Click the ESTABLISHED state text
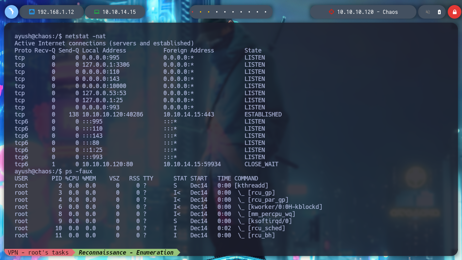Image resolution: width=462 pixels, height=260 pixels. pyautogui.click(x=263, y=114)
